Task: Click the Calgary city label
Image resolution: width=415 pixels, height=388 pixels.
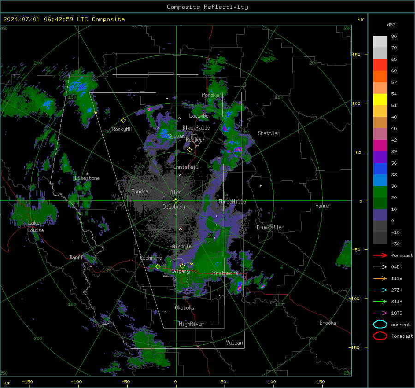Action: tap(180, 271)
